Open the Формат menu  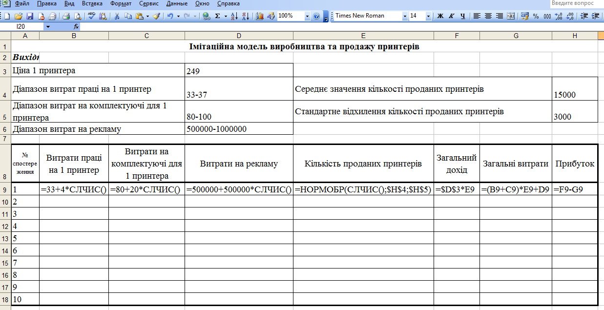121,3
